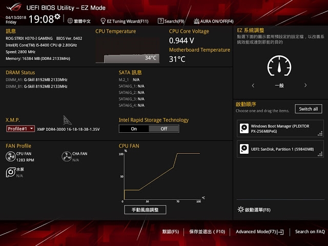Click EZ tuning mode label 一般
Screen dimensions: 328x246
(x=279, y=86)
